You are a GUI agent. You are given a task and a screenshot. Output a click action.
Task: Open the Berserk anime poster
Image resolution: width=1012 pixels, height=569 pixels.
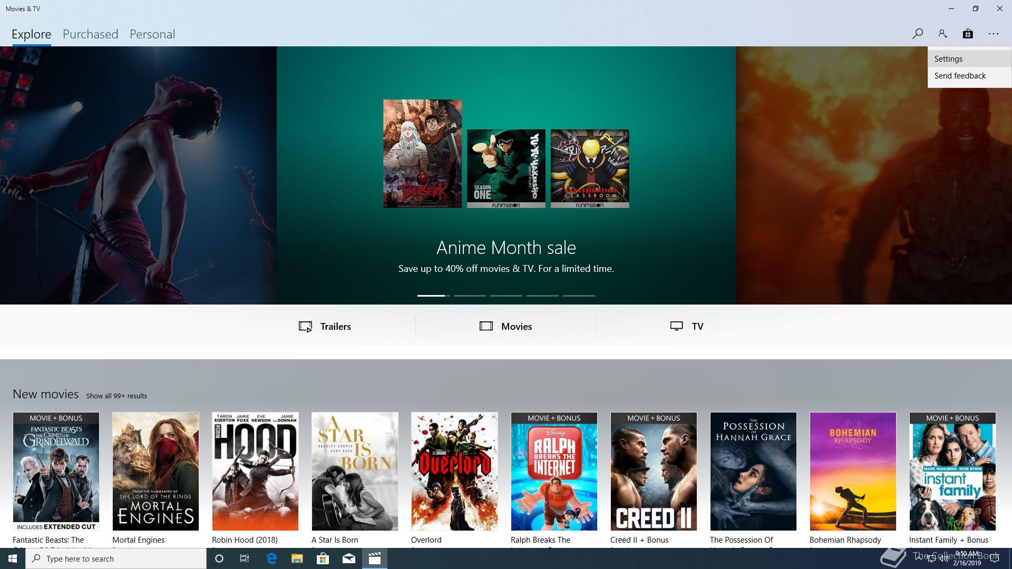[422, 153]
